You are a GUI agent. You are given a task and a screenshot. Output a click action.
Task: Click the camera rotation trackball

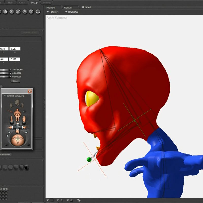[18, 140]
